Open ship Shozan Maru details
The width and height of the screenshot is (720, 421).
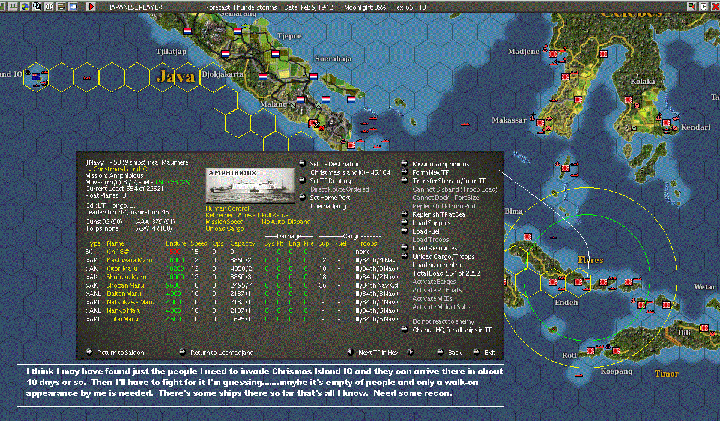(125, 285)
